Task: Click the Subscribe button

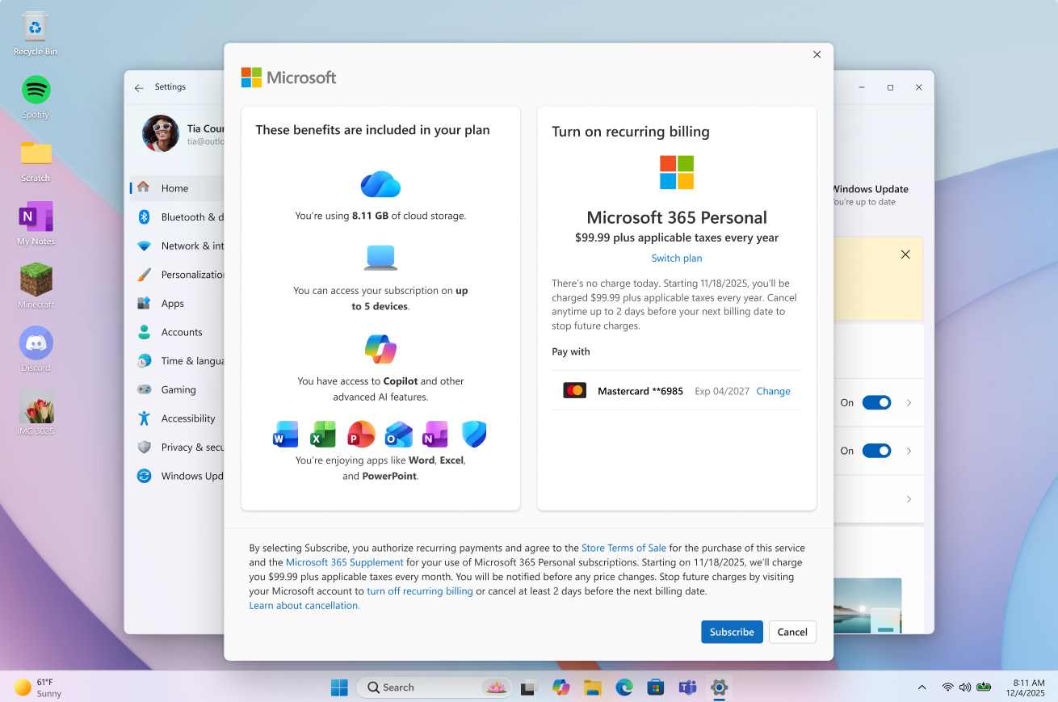Action: coord(732,632)
